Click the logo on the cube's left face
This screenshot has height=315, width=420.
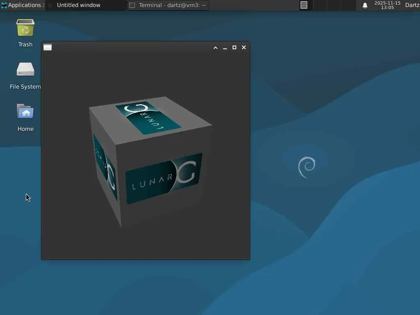[105, 167]
